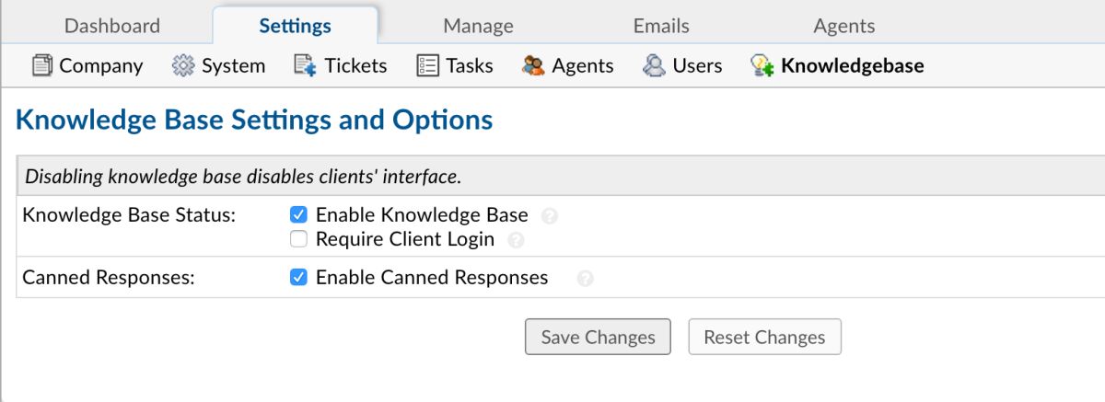Select the Agents top navigation tab
1105x402 pixels.
pos(843,26)
